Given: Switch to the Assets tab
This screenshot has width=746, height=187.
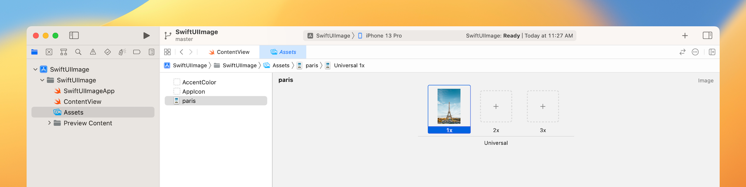Looking at the screenshot, I should (283, 52).
